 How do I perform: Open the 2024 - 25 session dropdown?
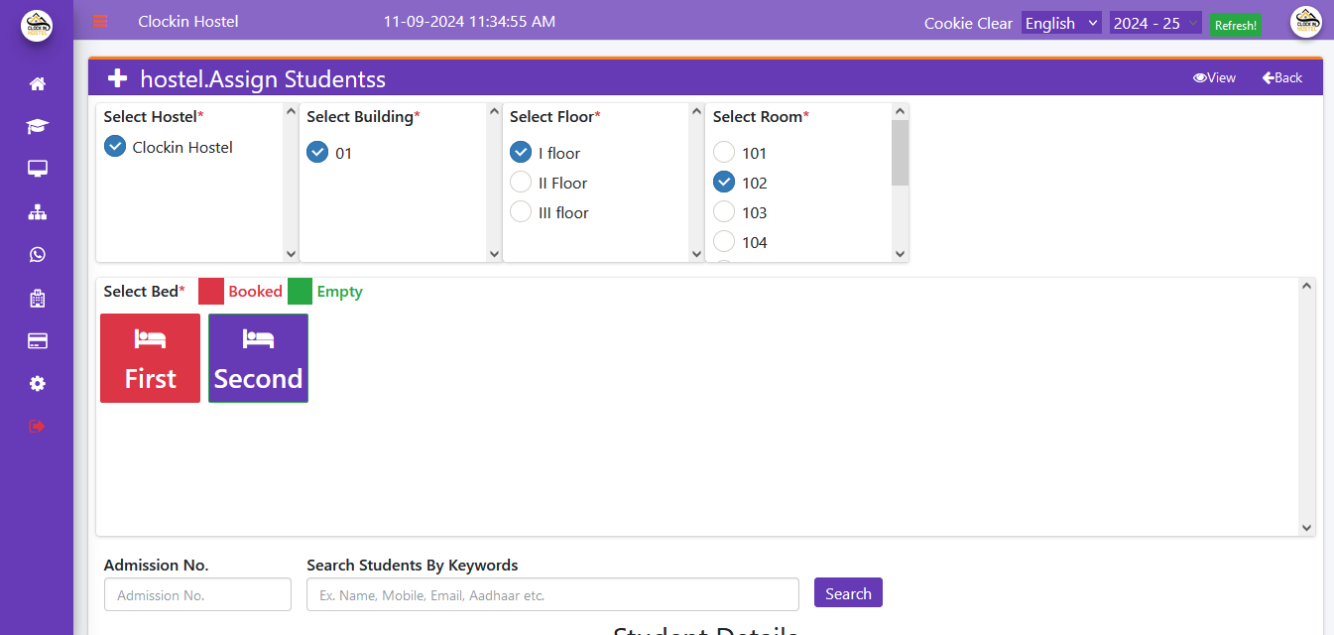[1155, 23]
